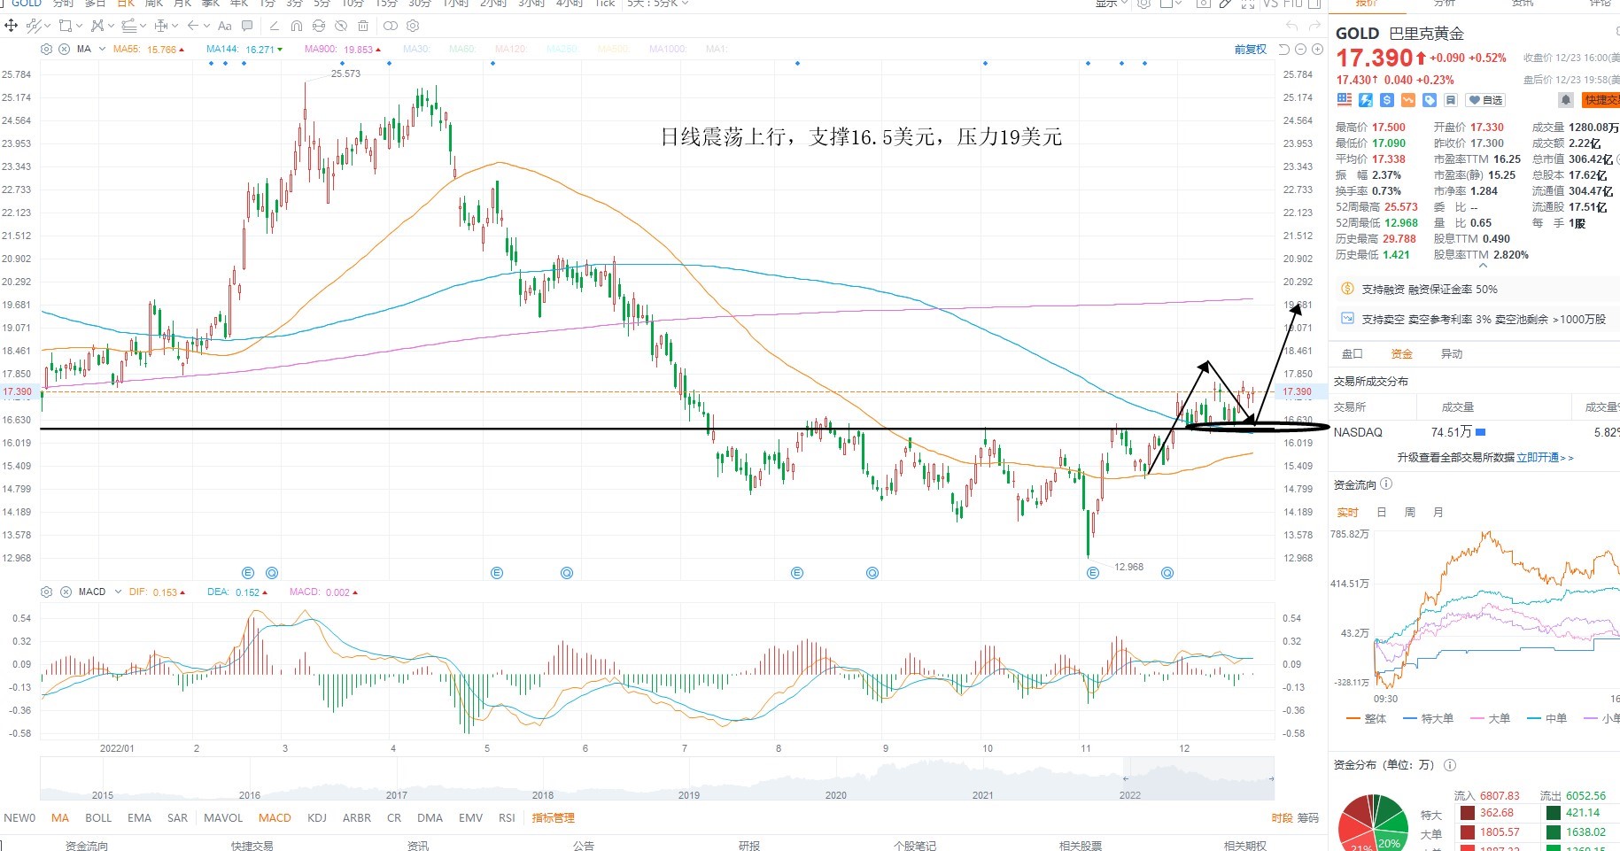Select the text annotation Aa tool
This screenshot has height=851, width=1620.
(x=224, y=26)
